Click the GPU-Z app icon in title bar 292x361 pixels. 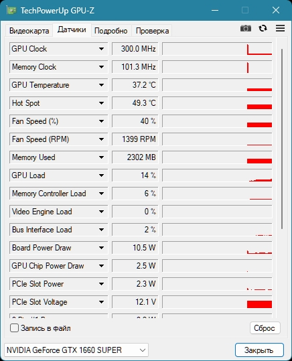[x=11, y=10]
